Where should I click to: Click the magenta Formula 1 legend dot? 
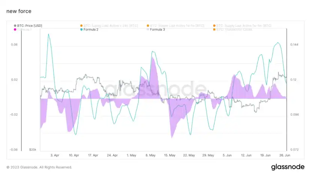point(15,29)
